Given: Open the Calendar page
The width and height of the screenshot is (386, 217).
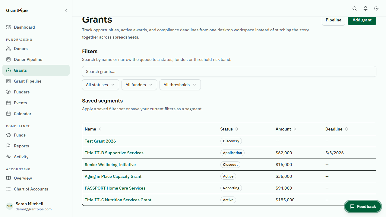Looking at the screenshot, I should pos(36,114).
